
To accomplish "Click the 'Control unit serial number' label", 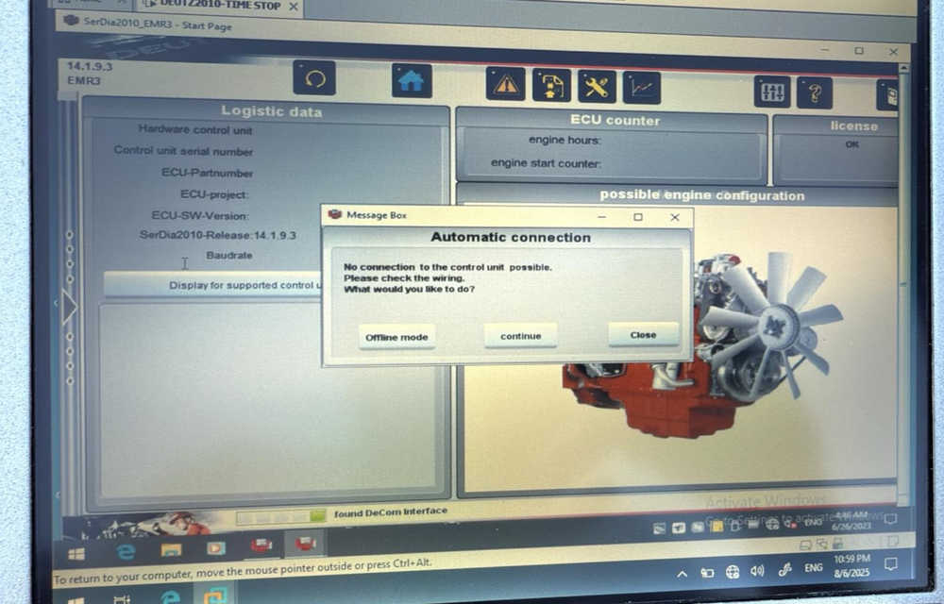I will (183, 150).
